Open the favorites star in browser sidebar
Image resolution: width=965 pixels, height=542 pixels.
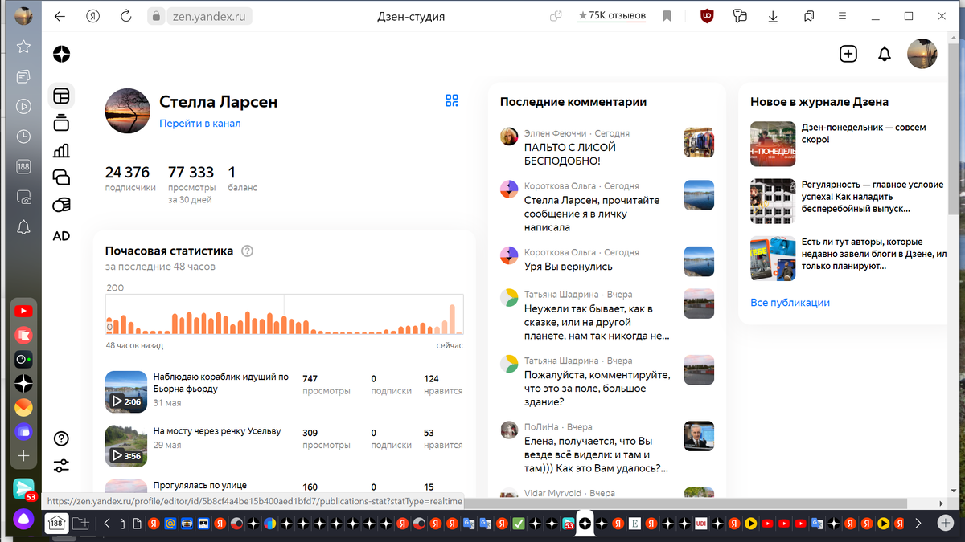point(23,47)
